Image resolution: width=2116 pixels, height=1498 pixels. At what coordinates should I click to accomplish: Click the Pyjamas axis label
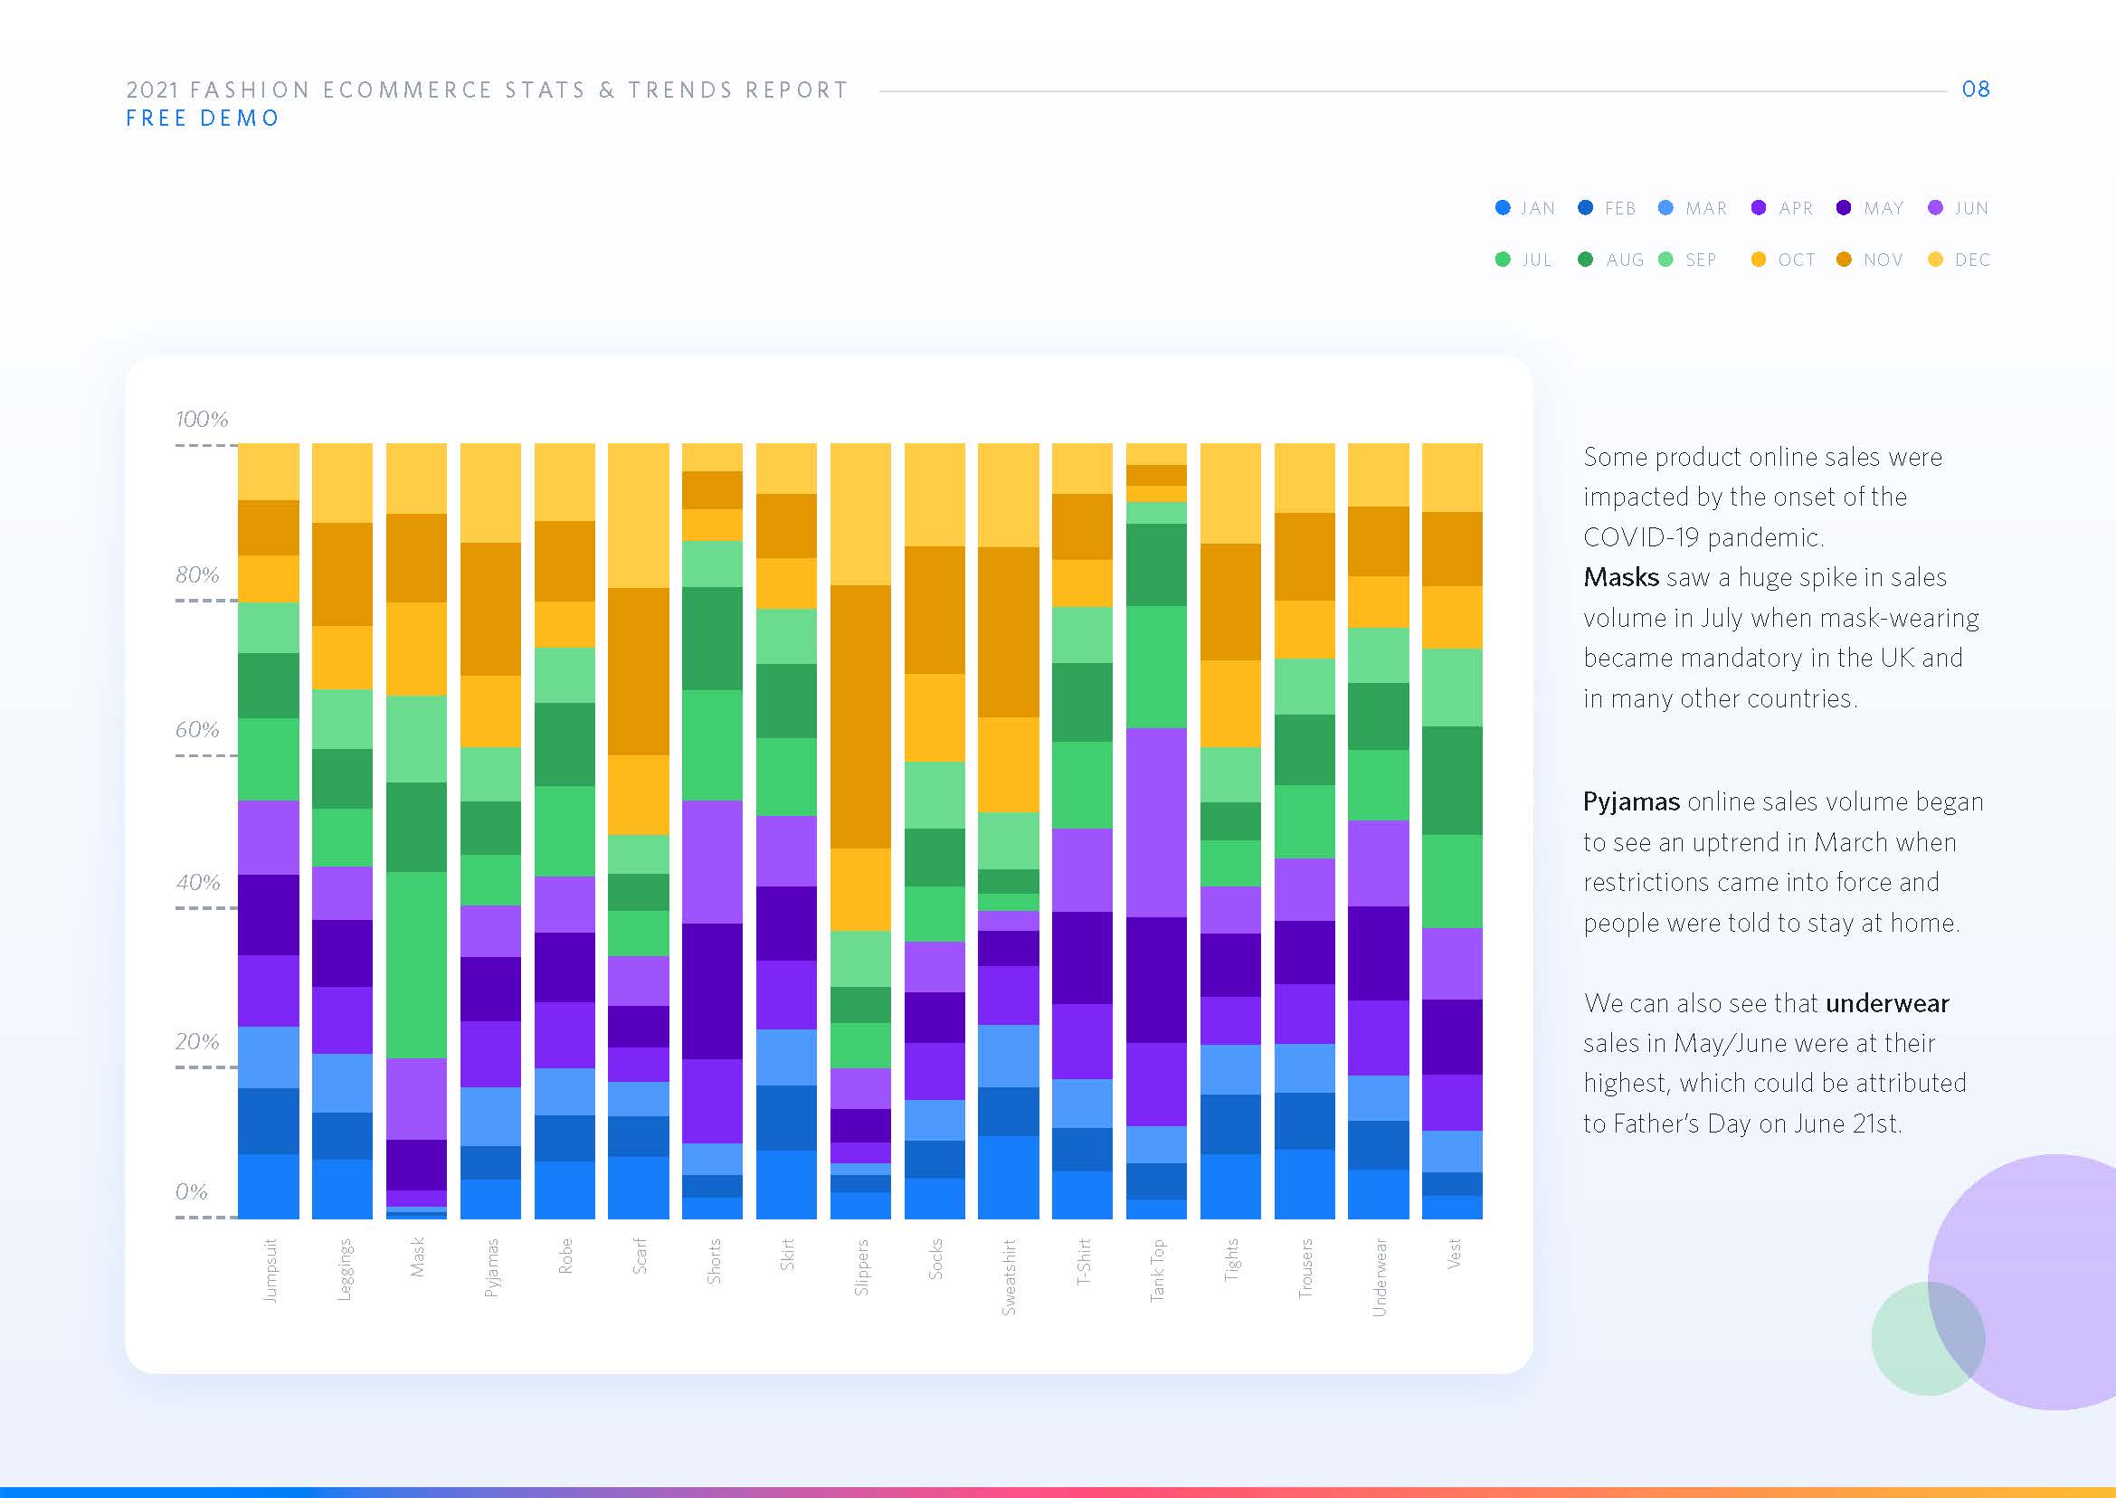pos(490,1267)
